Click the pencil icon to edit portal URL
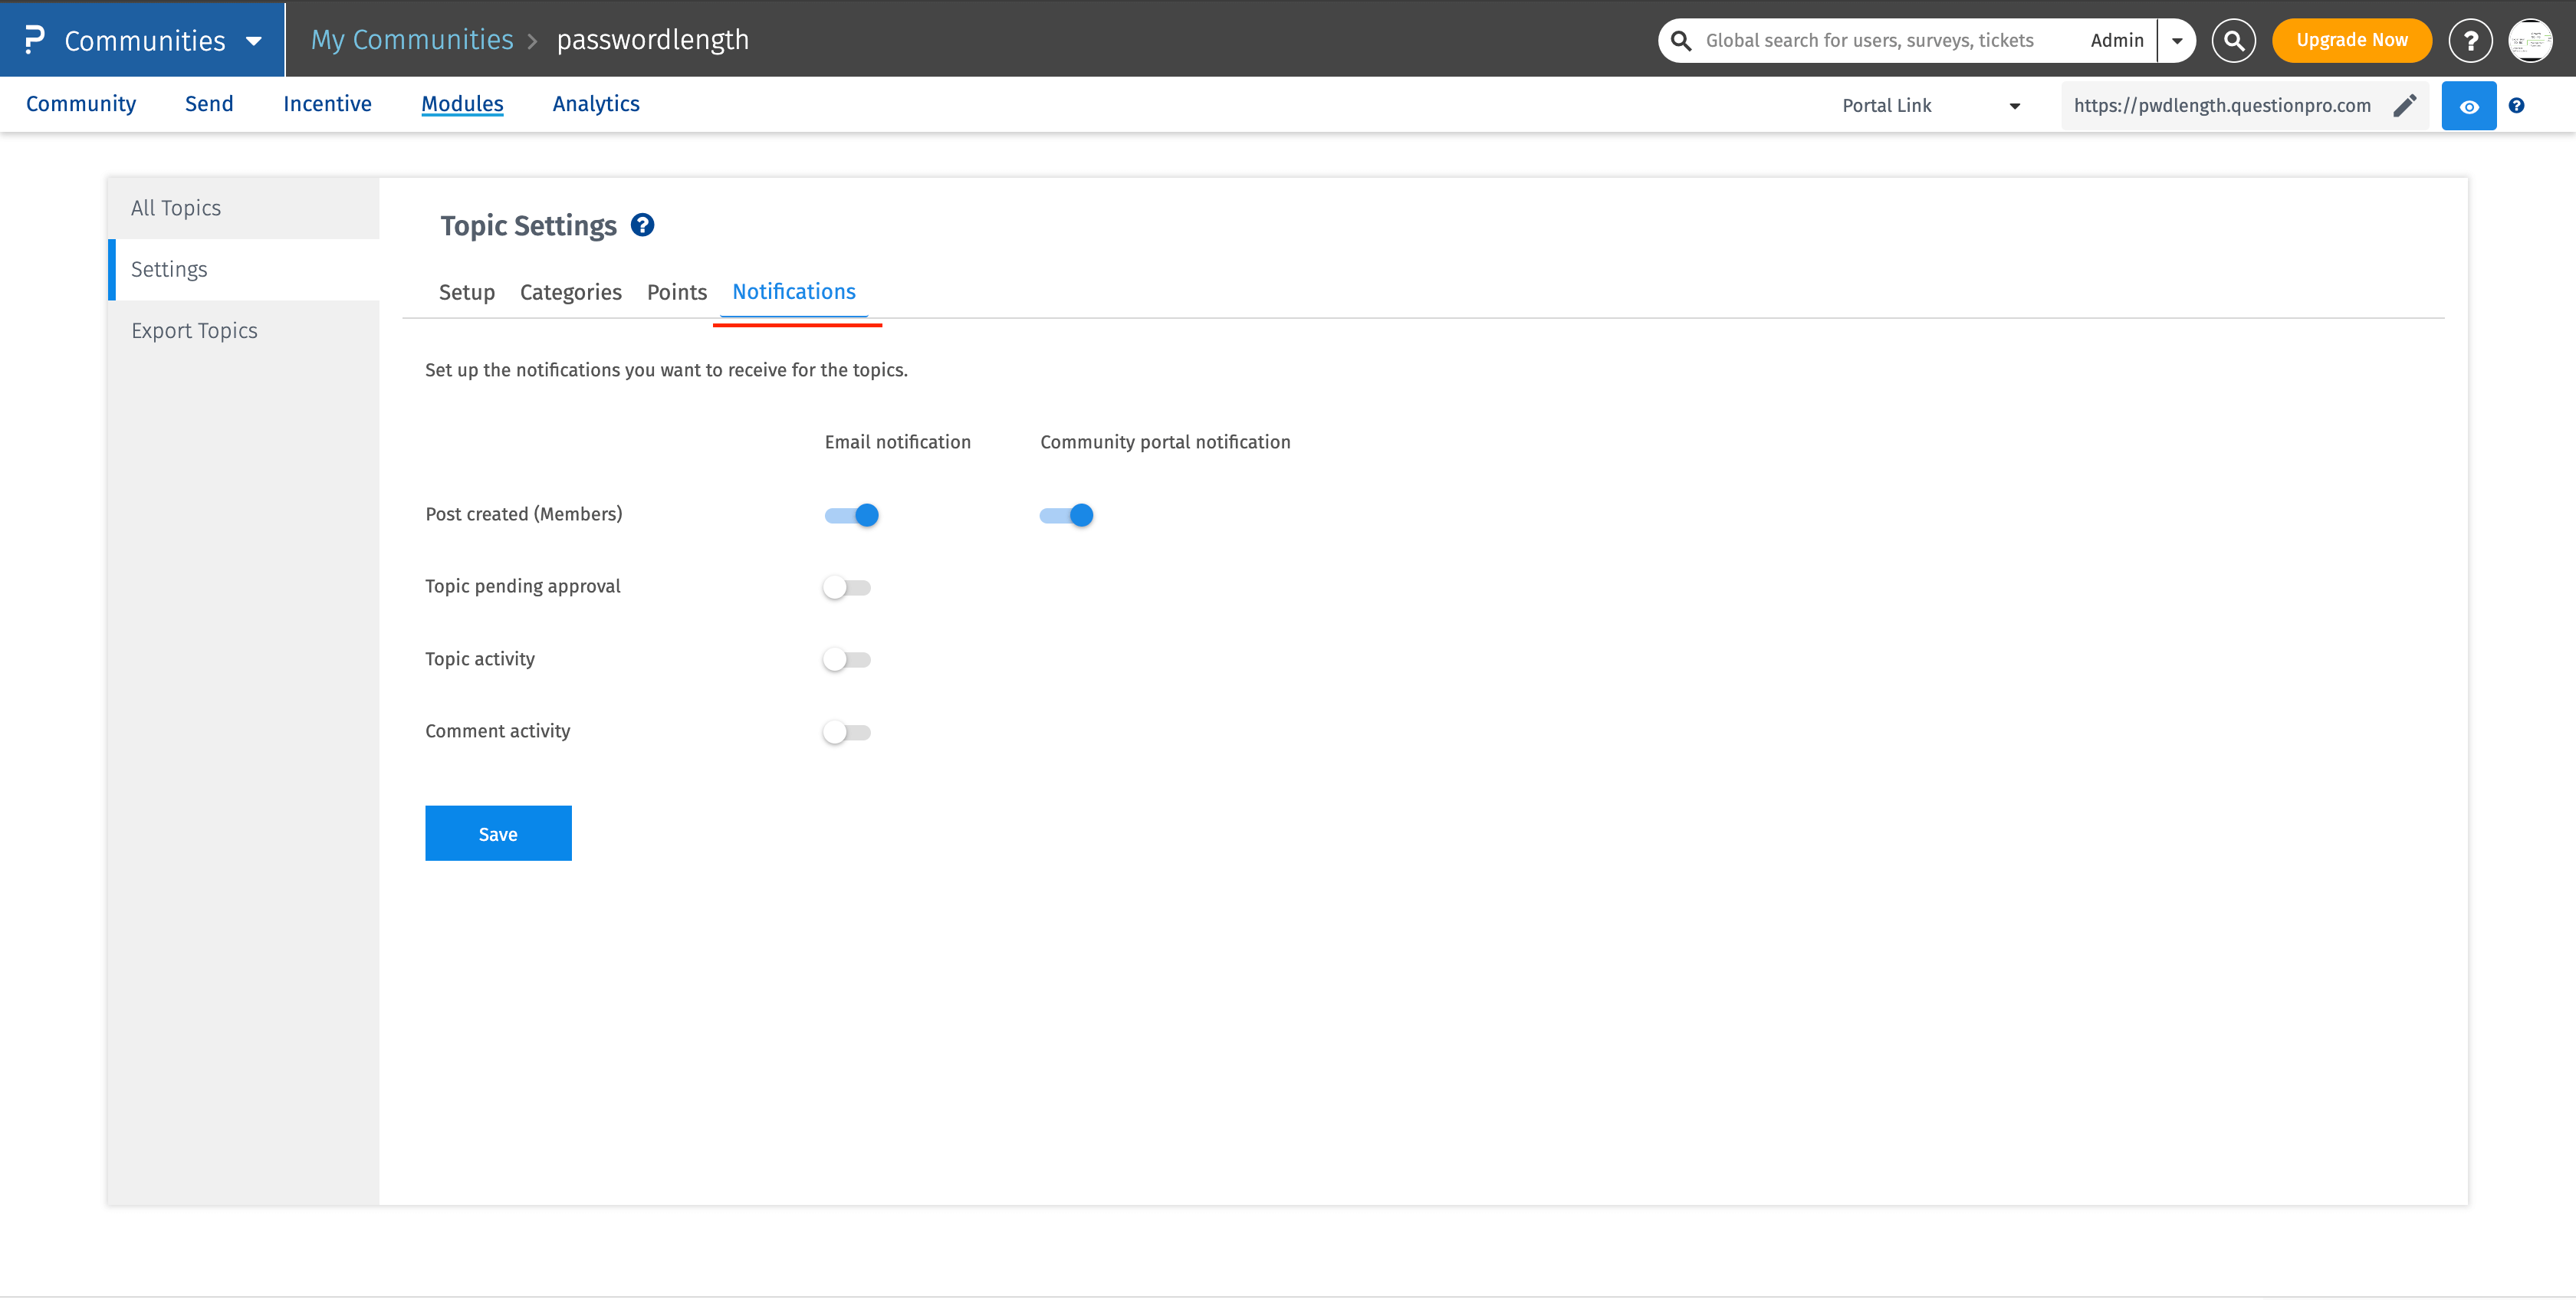 click(x=2404, y=105)
